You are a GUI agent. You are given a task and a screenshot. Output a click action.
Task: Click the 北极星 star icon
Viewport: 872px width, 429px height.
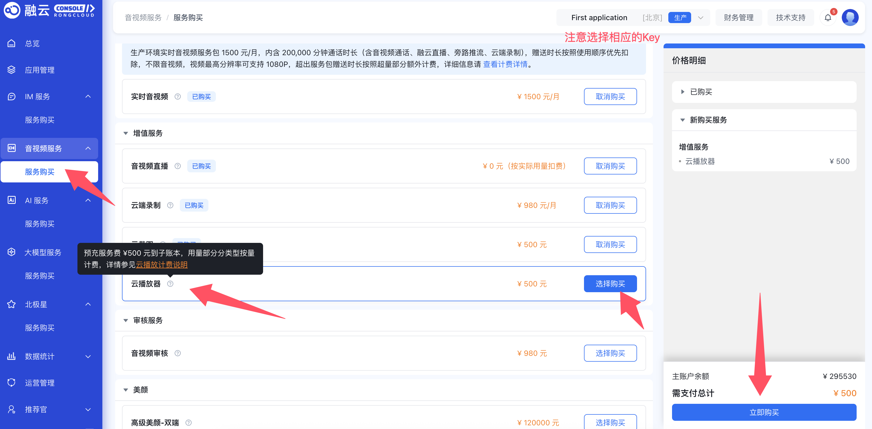tap(11, 304)
